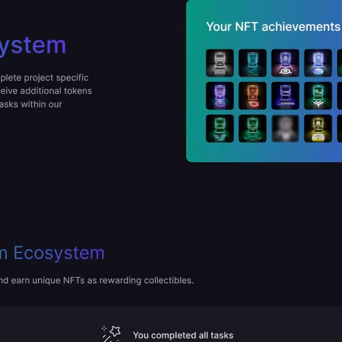Select the cut-off NFT in second row
Viewport: 342px width, 342px height.
339,96
